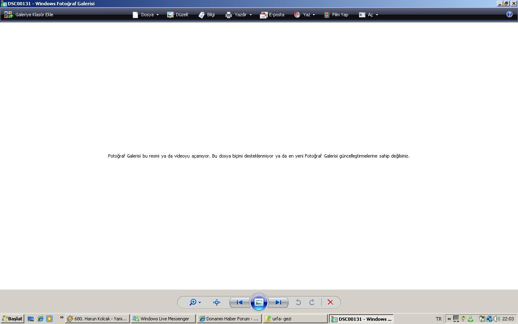Image resolution: width=518 pixels, height=324 pixels.
Task: Click the safely remove hardware tray icon
Action: click(482, 319)
